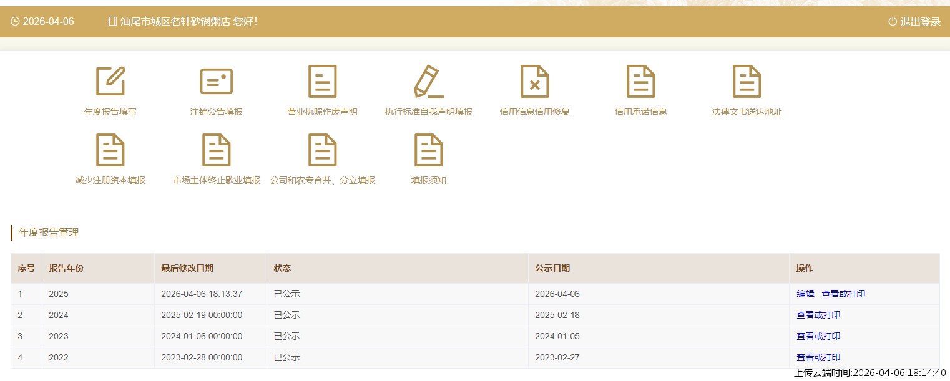This screenshot has height=381, width=950.
Task: Log out via 退出登录
Action: pyautogui.click(x=914, y=22)
